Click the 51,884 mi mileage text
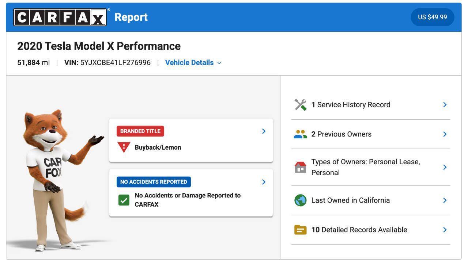 pos(33,62)
